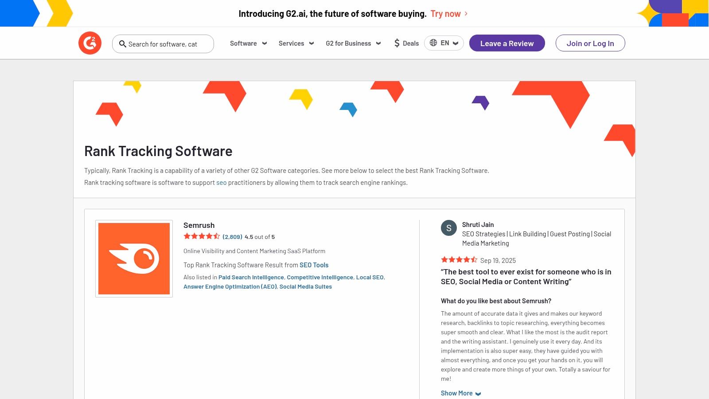The width and height of the screenshot is (709, 399).
Task: Click the arrow next to Try now
Action: coord(466,14)
